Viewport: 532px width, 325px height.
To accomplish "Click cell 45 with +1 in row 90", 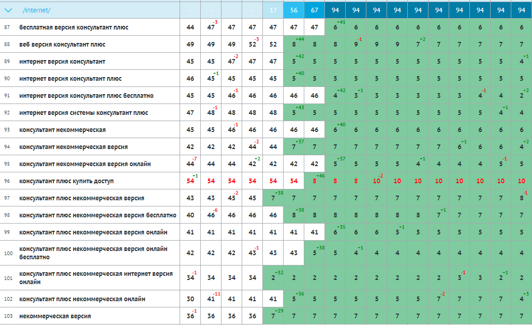I will coord(211,78).
